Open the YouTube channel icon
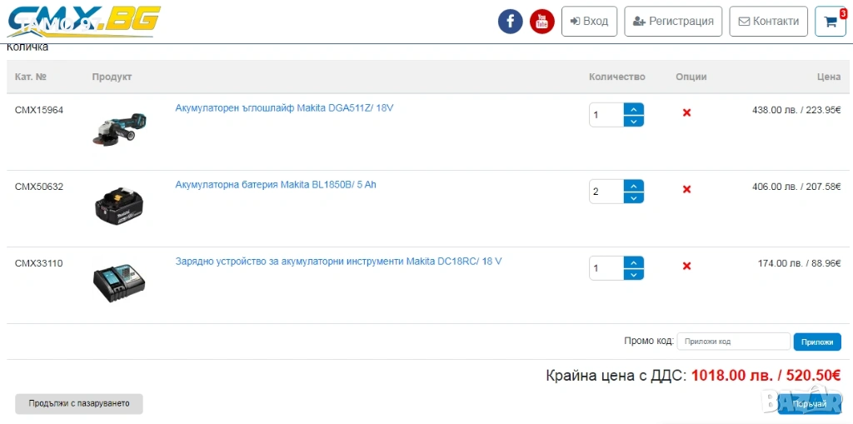The height and width of the screenshot is (424, 853). (541, 21)
